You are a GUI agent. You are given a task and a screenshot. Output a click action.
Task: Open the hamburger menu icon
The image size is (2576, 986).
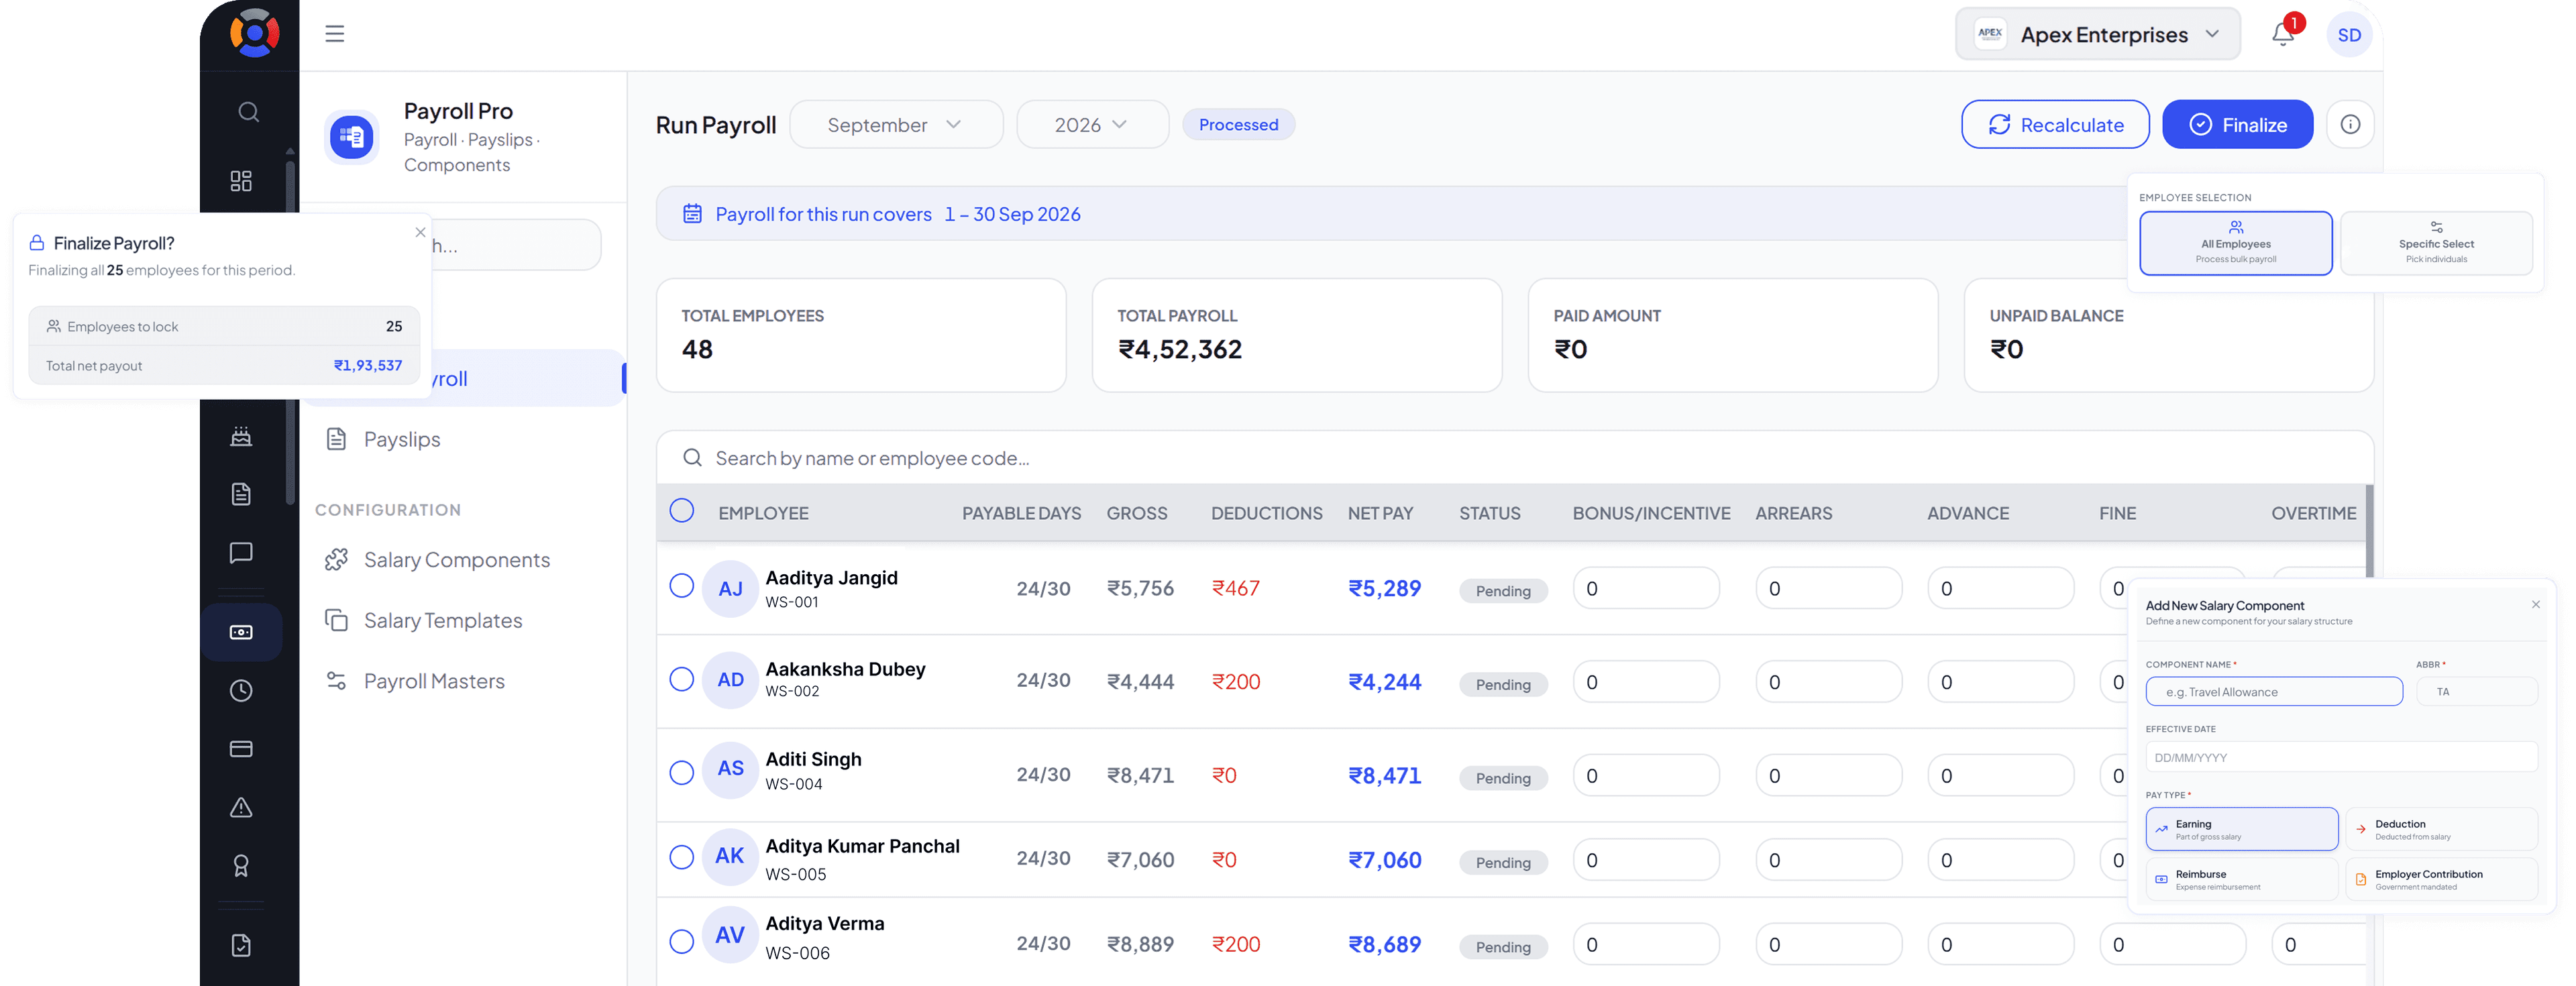pos(334,34)
